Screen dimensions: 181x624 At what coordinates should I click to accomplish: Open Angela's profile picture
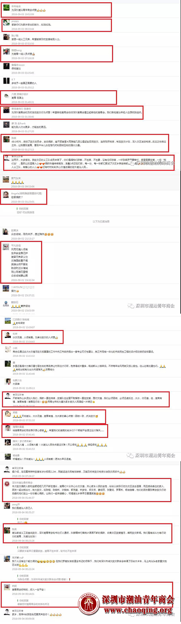click(x=6, y=195)
